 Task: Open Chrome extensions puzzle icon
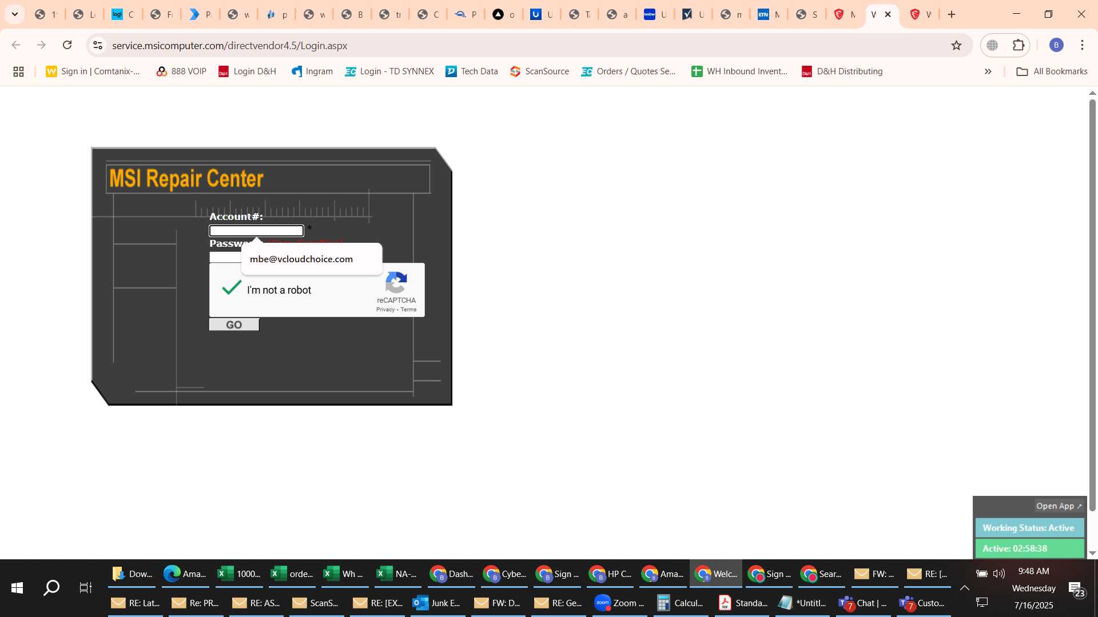click(1019, 45)
